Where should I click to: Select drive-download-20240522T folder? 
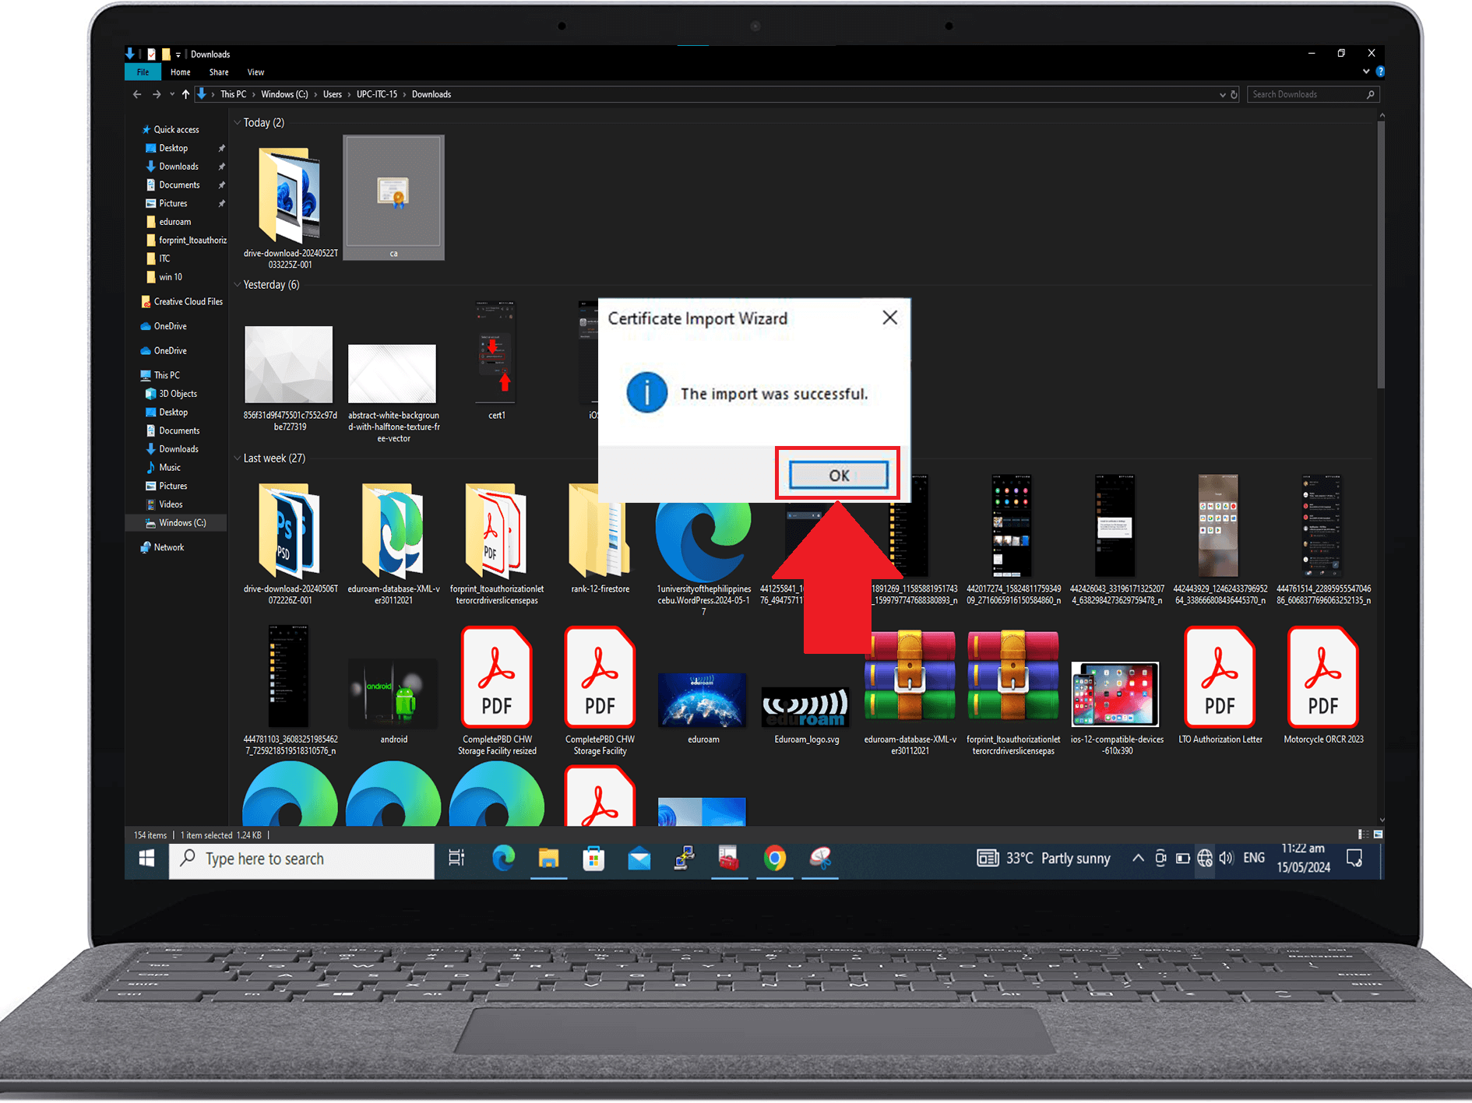290,205
